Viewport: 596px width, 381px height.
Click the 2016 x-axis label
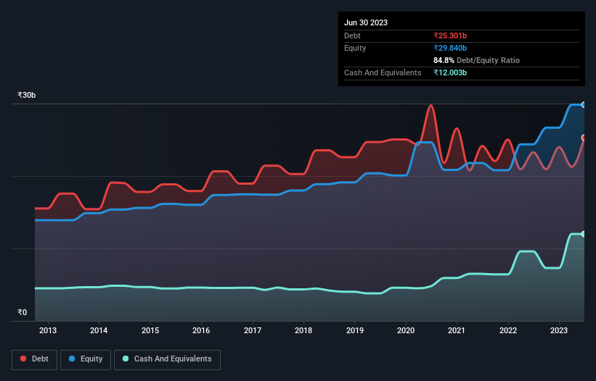pyautogui.click(x=201, y=330)
